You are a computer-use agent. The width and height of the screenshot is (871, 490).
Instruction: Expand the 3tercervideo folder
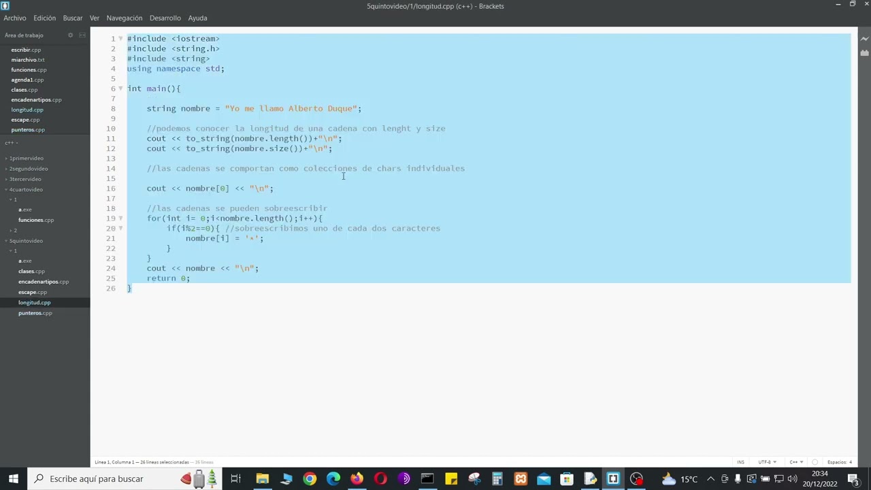24,179
